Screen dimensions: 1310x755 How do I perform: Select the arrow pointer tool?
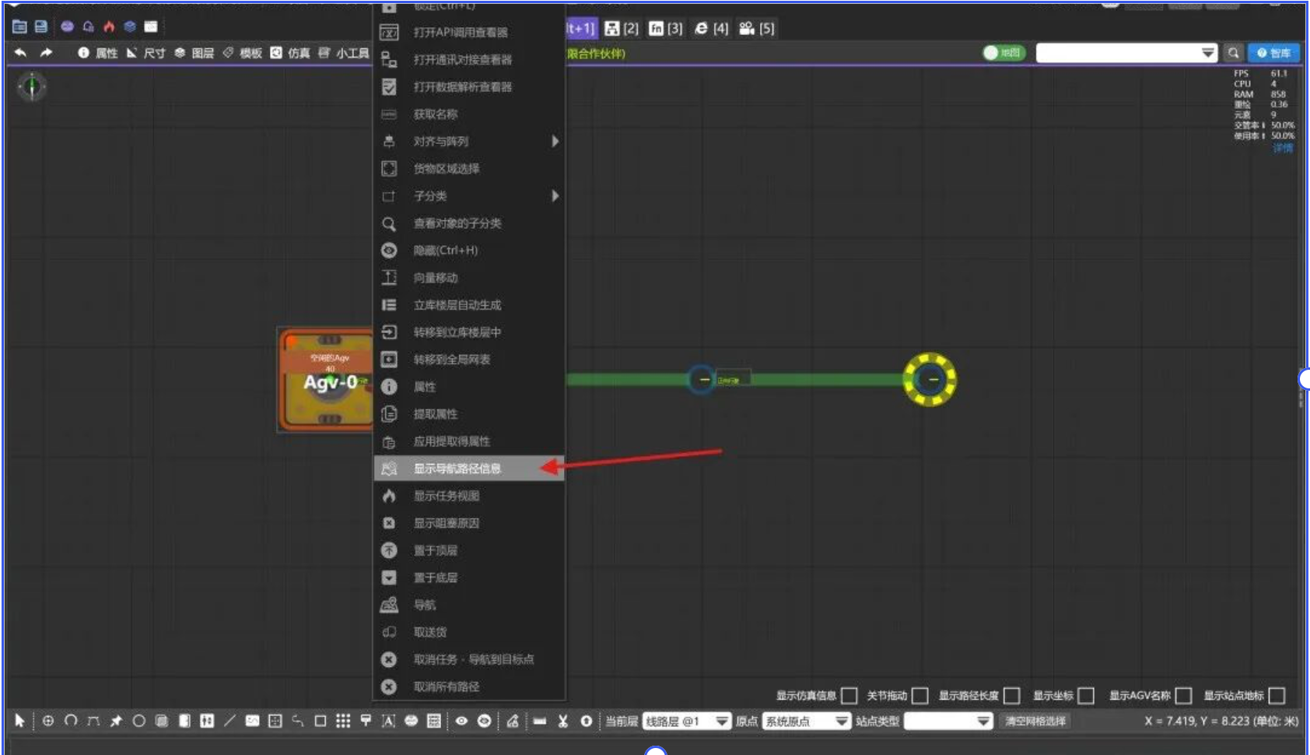point(19,721)
